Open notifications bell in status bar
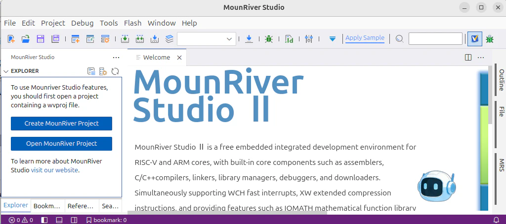The image size is (506, 224). (x=496, y=220)
